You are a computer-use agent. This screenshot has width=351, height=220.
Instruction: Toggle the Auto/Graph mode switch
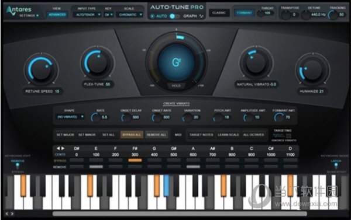pos(174,16)
